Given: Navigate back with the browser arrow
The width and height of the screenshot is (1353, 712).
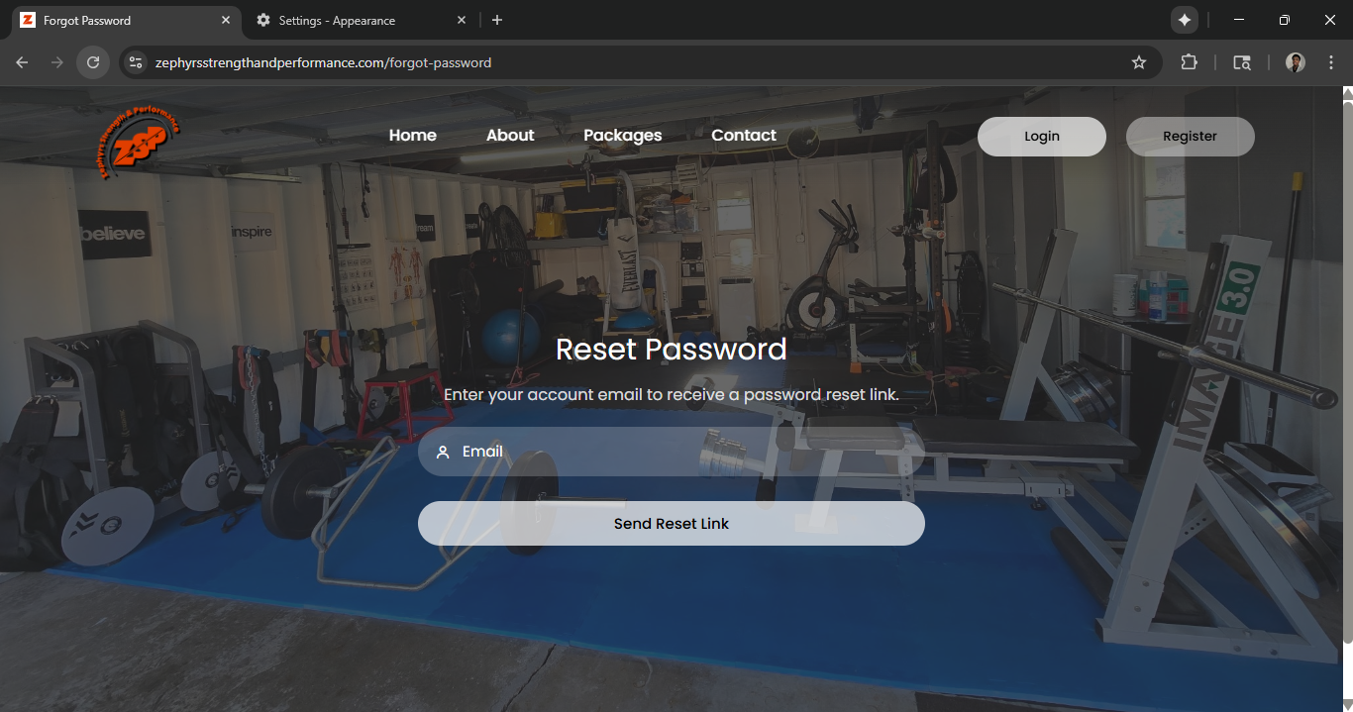Looking at the screenshot, I should point(22,61).
